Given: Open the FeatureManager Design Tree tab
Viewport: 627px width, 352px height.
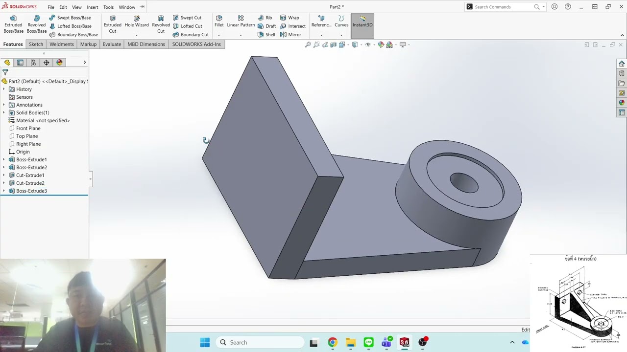Looking at the screenshot, I should [7, 63].
